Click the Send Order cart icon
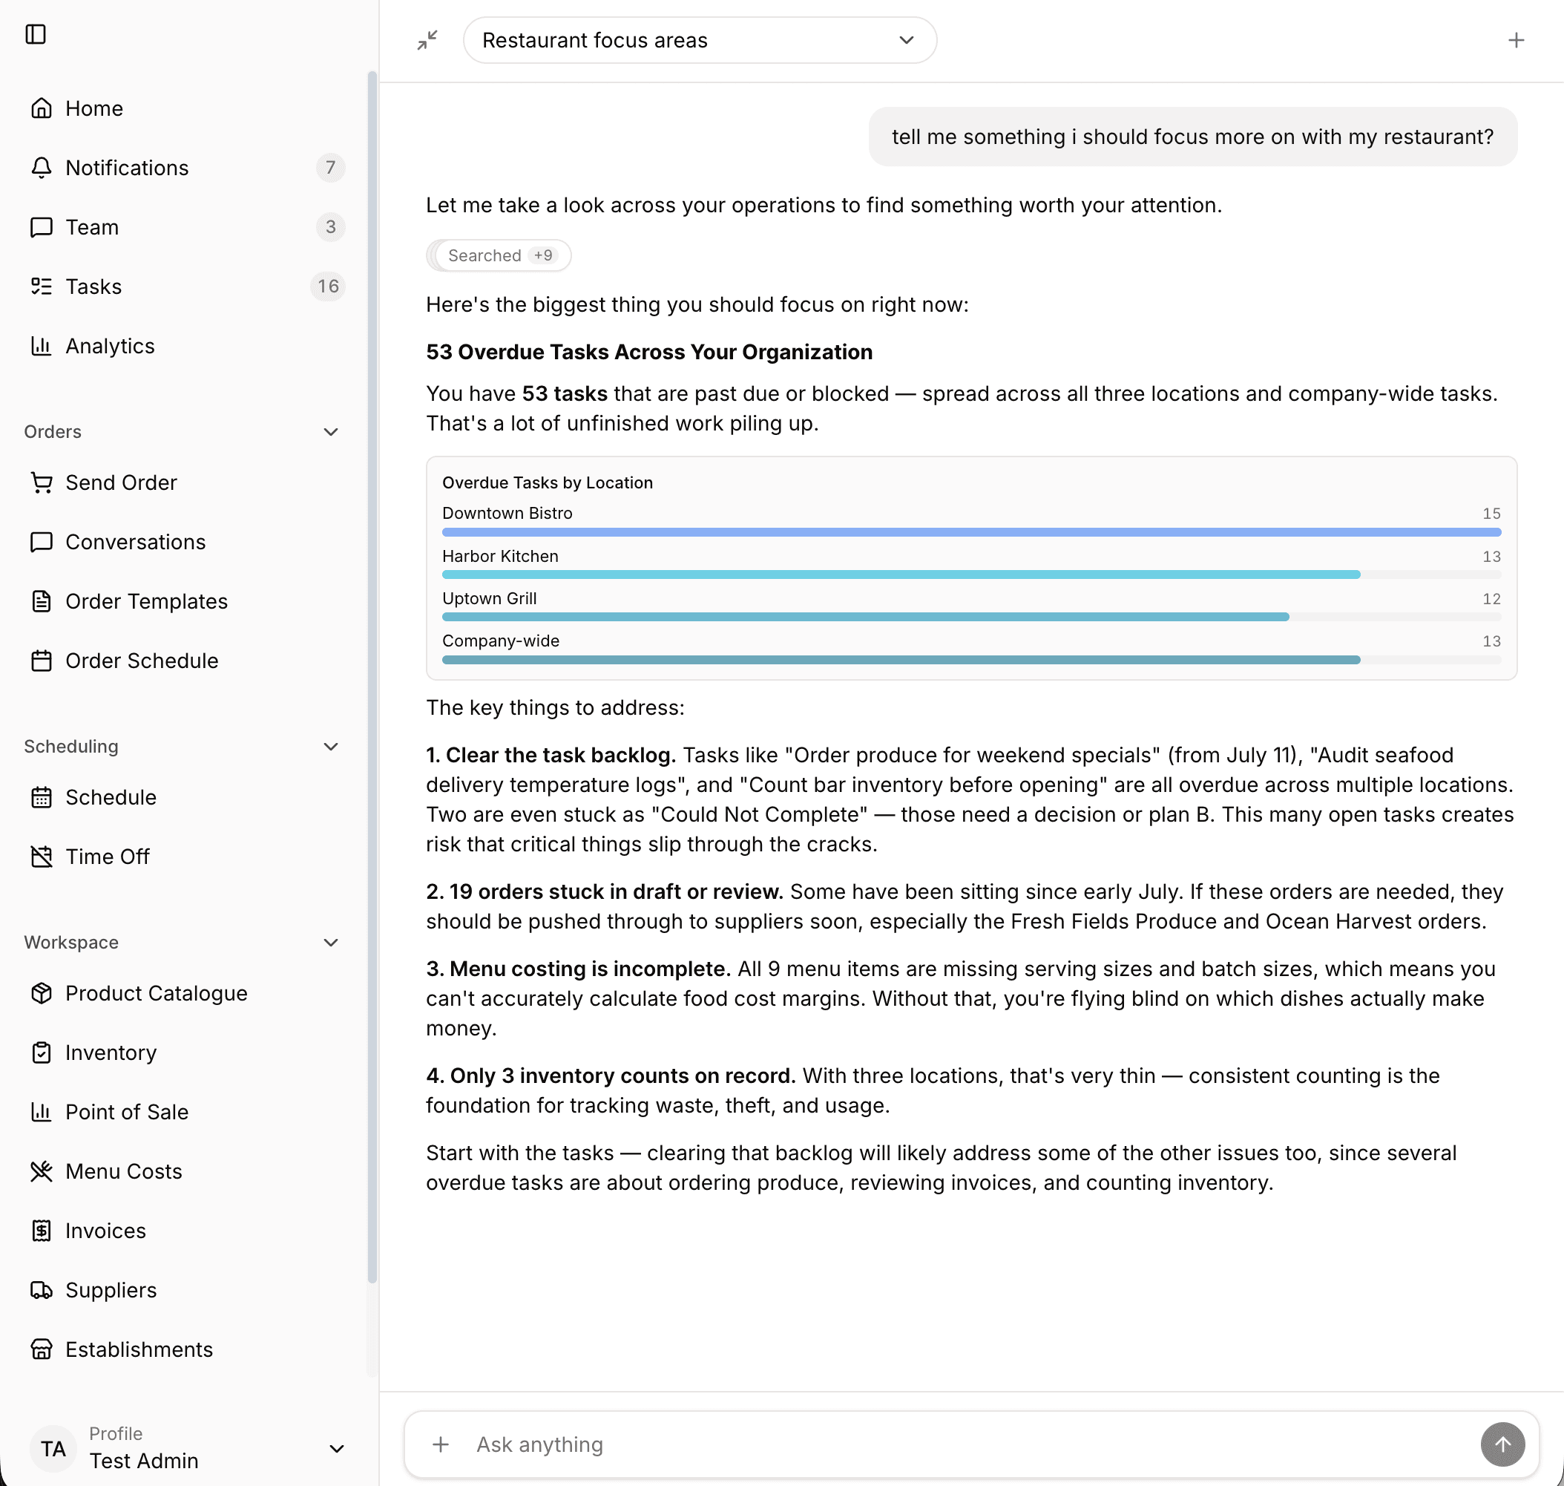The height and width of the screenshot is (1486, 1564). [42, 482]
